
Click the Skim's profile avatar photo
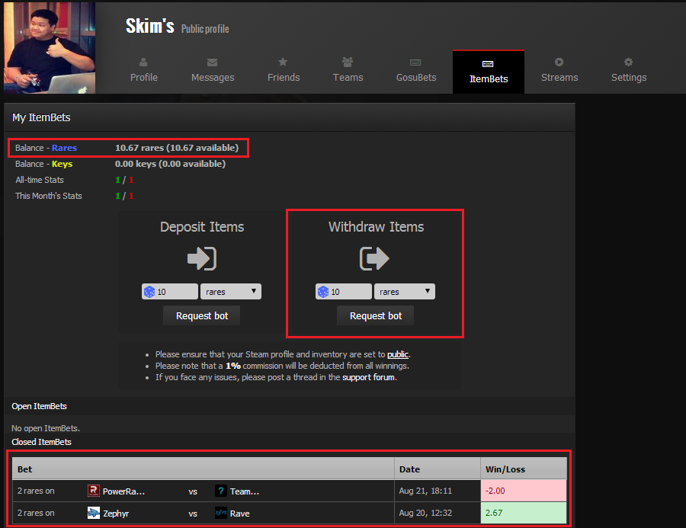click(50, 47)
